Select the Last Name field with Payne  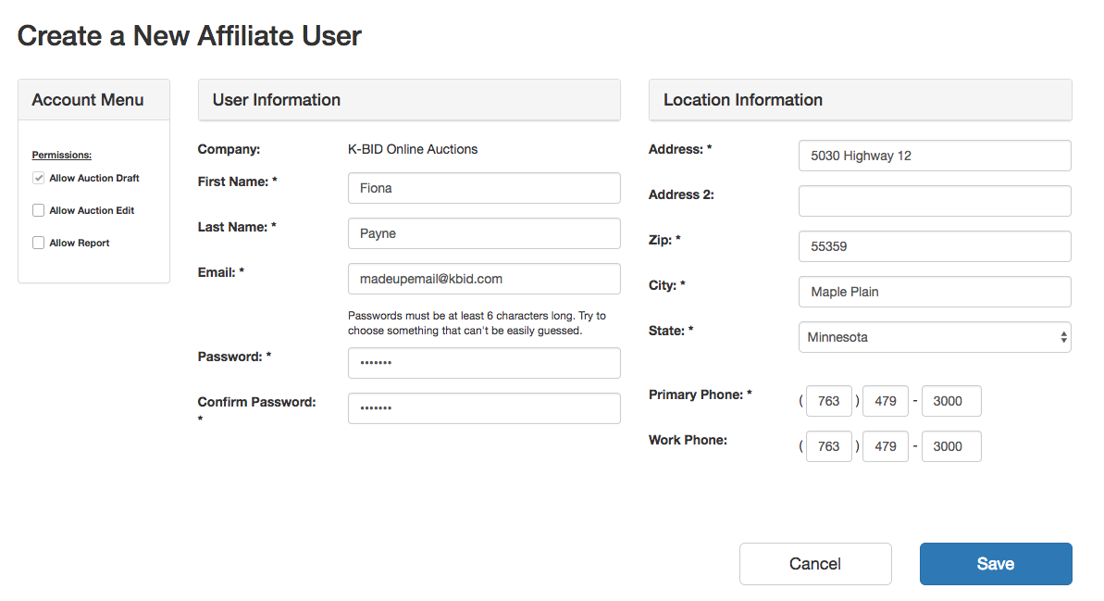point(484,233)
